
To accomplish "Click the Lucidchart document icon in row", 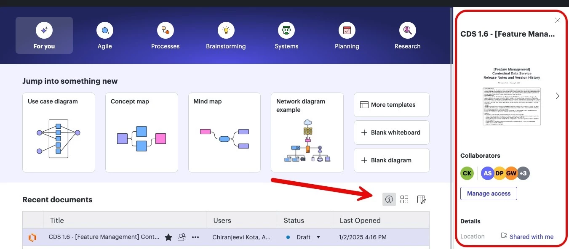I will (x=32, y=237).
